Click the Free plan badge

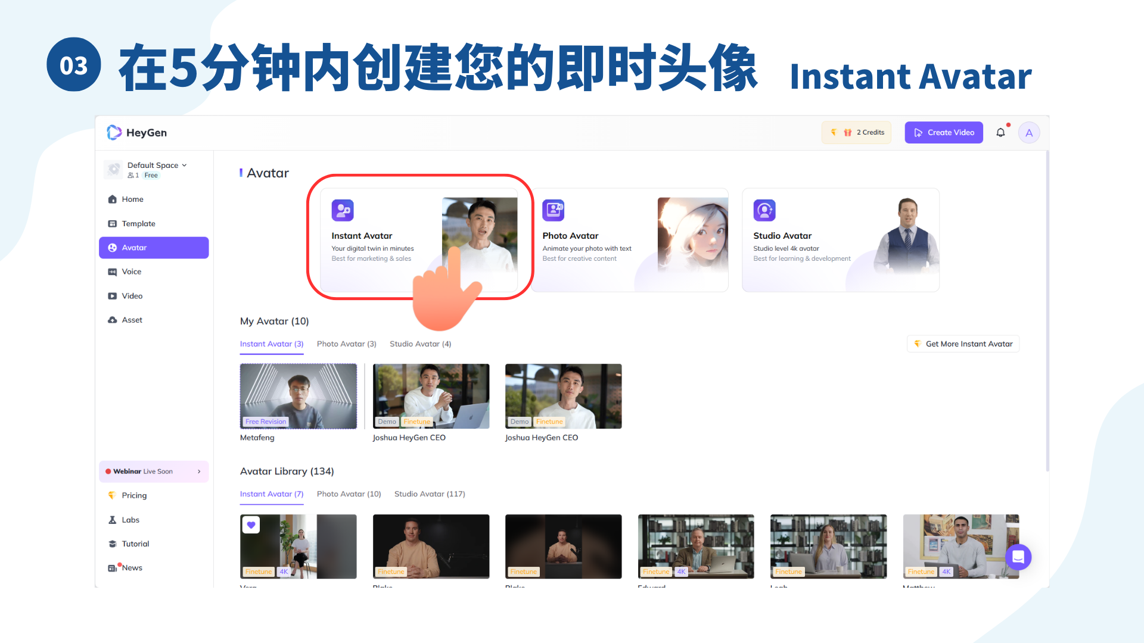point(151,176)
